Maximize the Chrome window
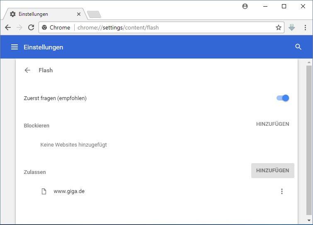Image resolution: width=313 pixels, height=225 pixels. [x=284, y=6]
